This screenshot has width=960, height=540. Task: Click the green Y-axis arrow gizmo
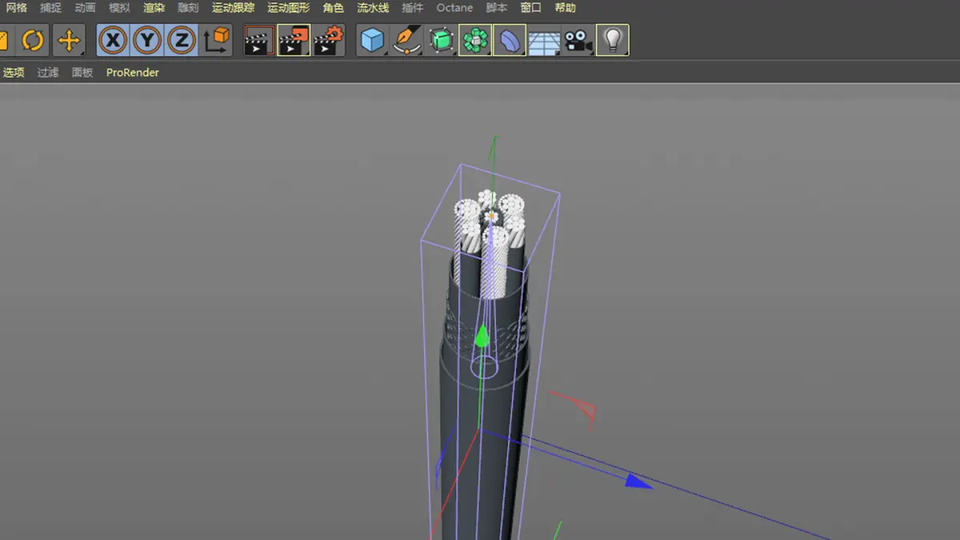tap(482, 336)
